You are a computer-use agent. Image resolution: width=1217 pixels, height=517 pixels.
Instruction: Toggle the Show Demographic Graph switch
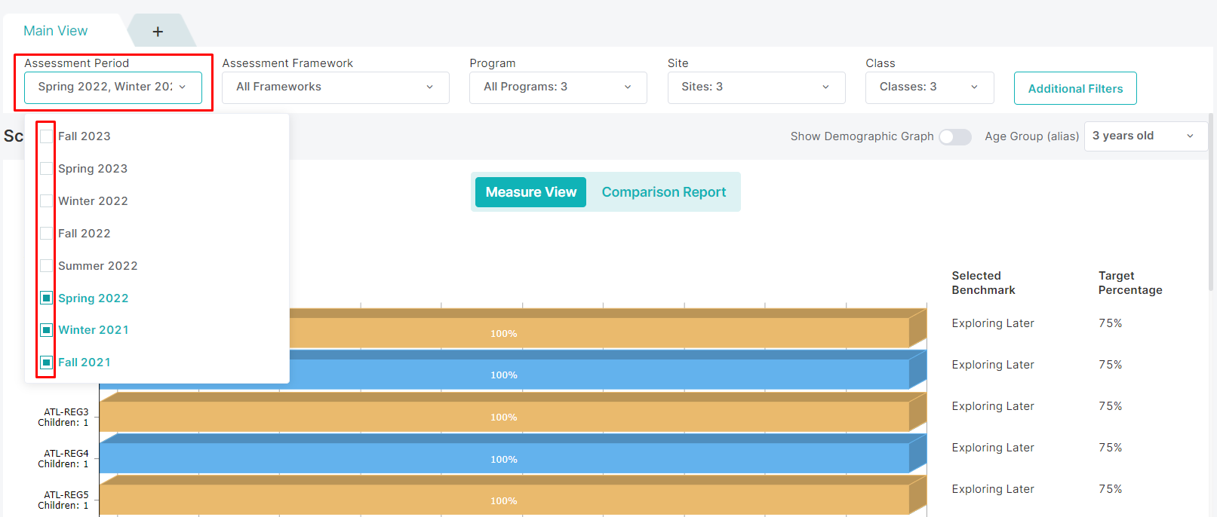[954, 136]
